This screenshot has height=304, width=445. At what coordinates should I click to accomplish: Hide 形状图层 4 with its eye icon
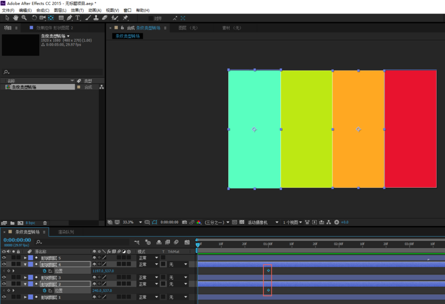pyautogui.click(x=4, y=264)
